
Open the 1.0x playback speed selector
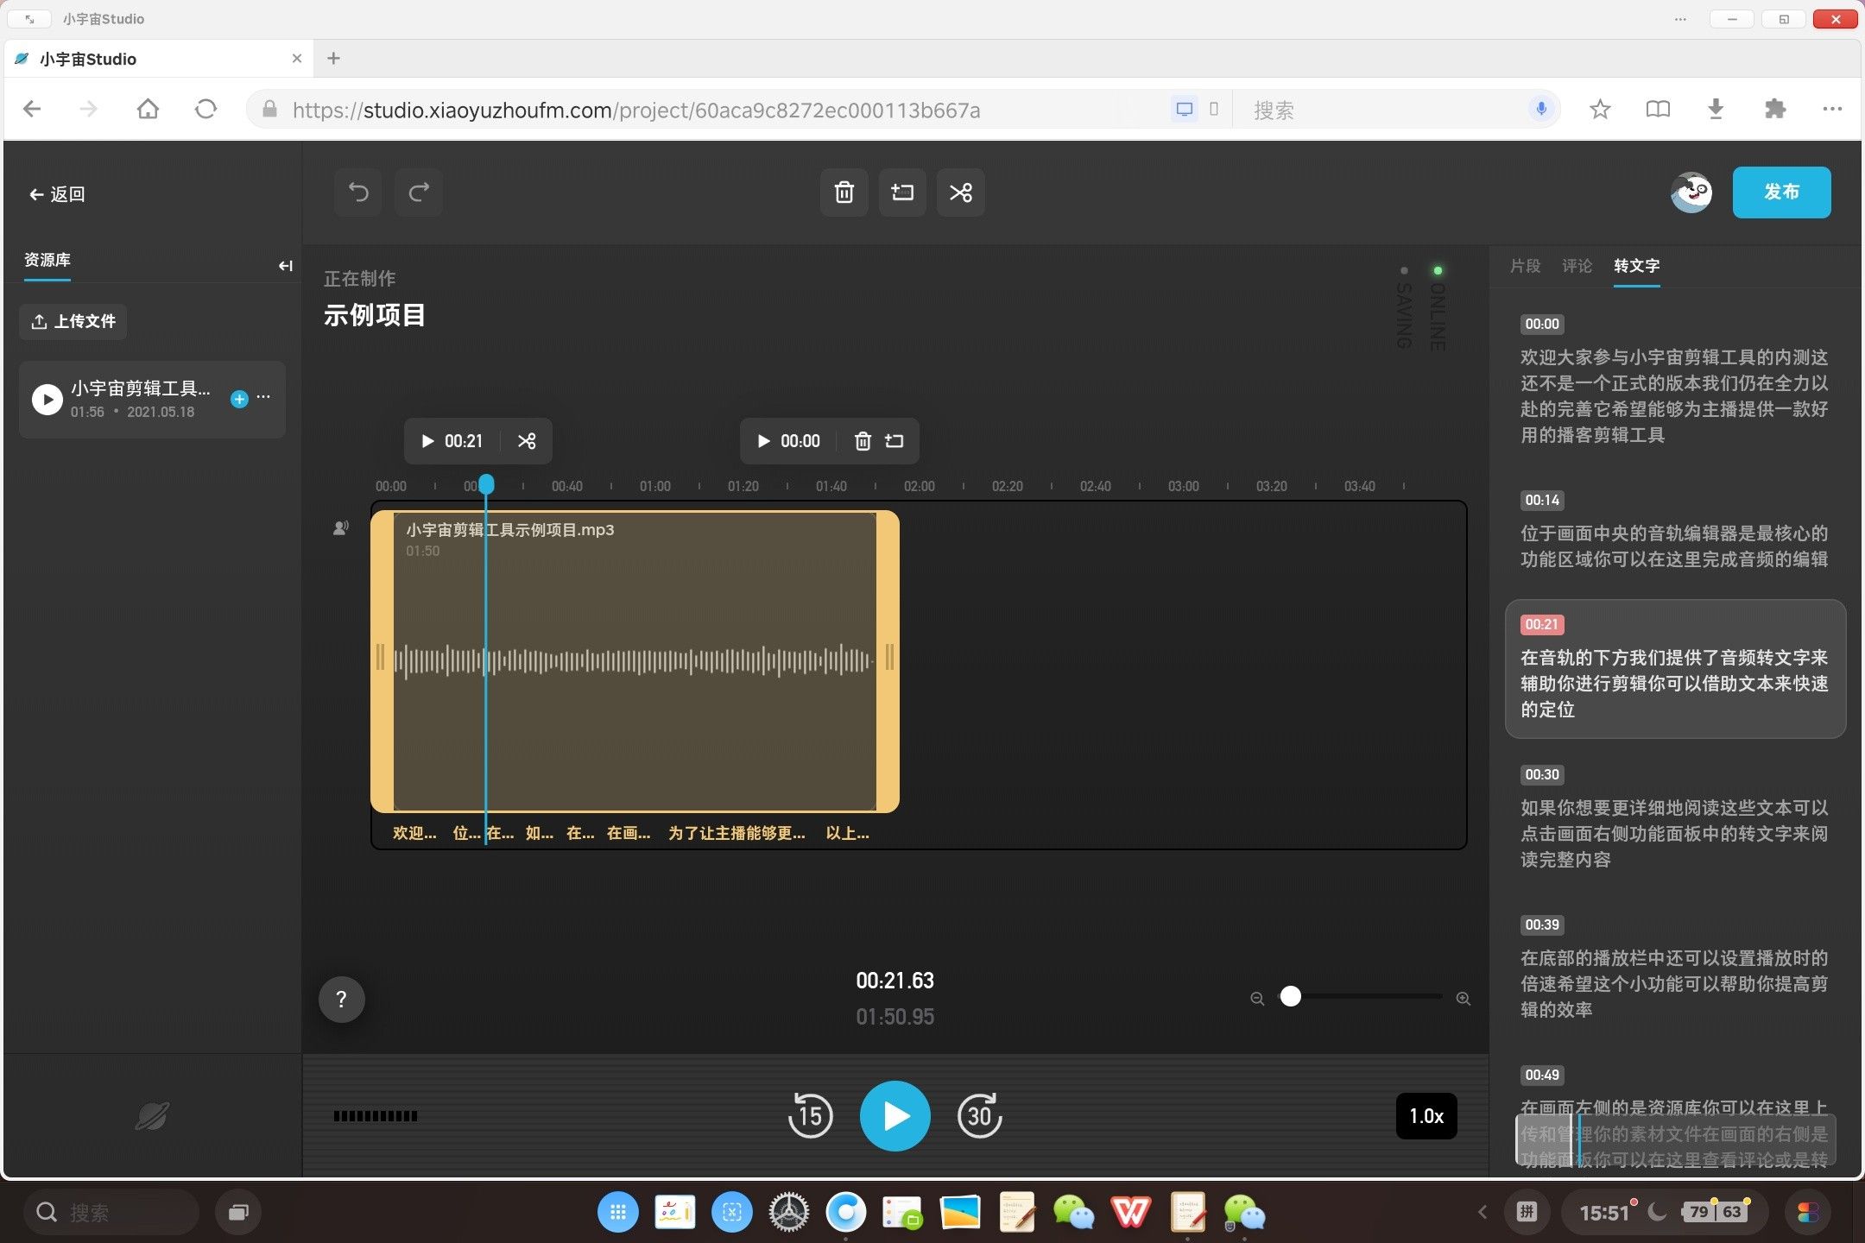click(1426, 1116)
